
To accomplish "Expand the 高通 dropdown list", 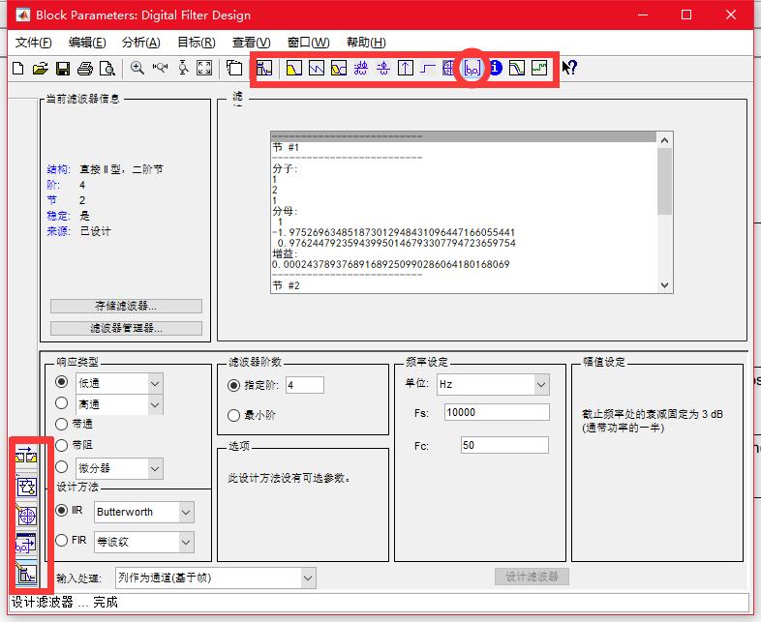I will 155,404.
